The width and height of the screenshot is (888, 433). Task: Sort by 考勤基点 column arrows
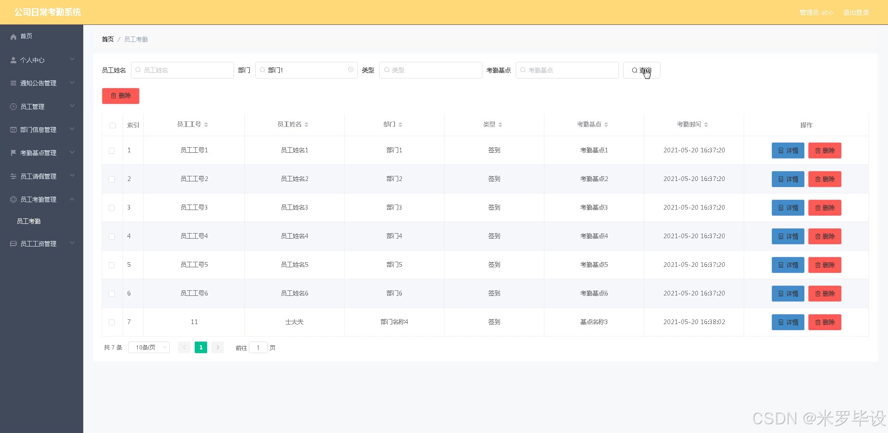tap(606, 125)
